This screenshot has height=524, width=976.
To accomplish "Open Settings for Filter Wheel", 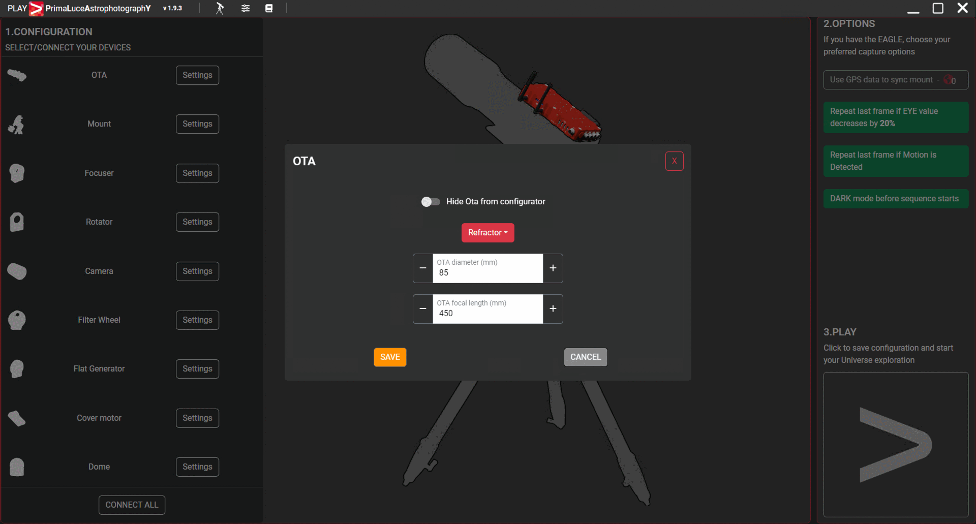I will point(197,320).
